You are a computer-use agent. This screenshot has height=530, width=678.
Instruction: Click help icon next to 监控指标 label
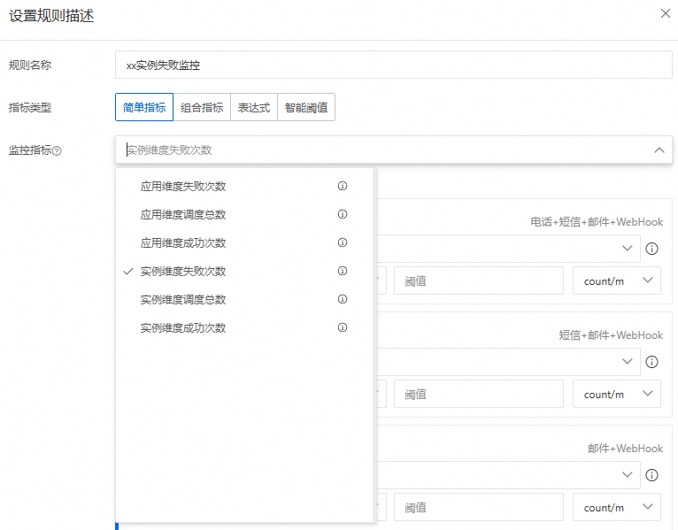(57, 151)
